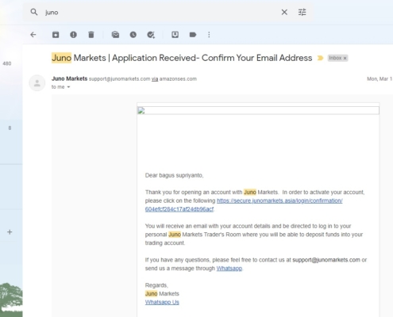Open the junomarkets confirmation link
The height and width of the screenshot is (317, 393).
coord(244,204)
